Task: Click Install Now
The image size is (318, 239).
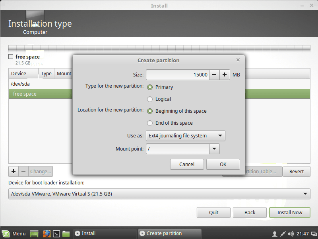Action: [290, 212]
